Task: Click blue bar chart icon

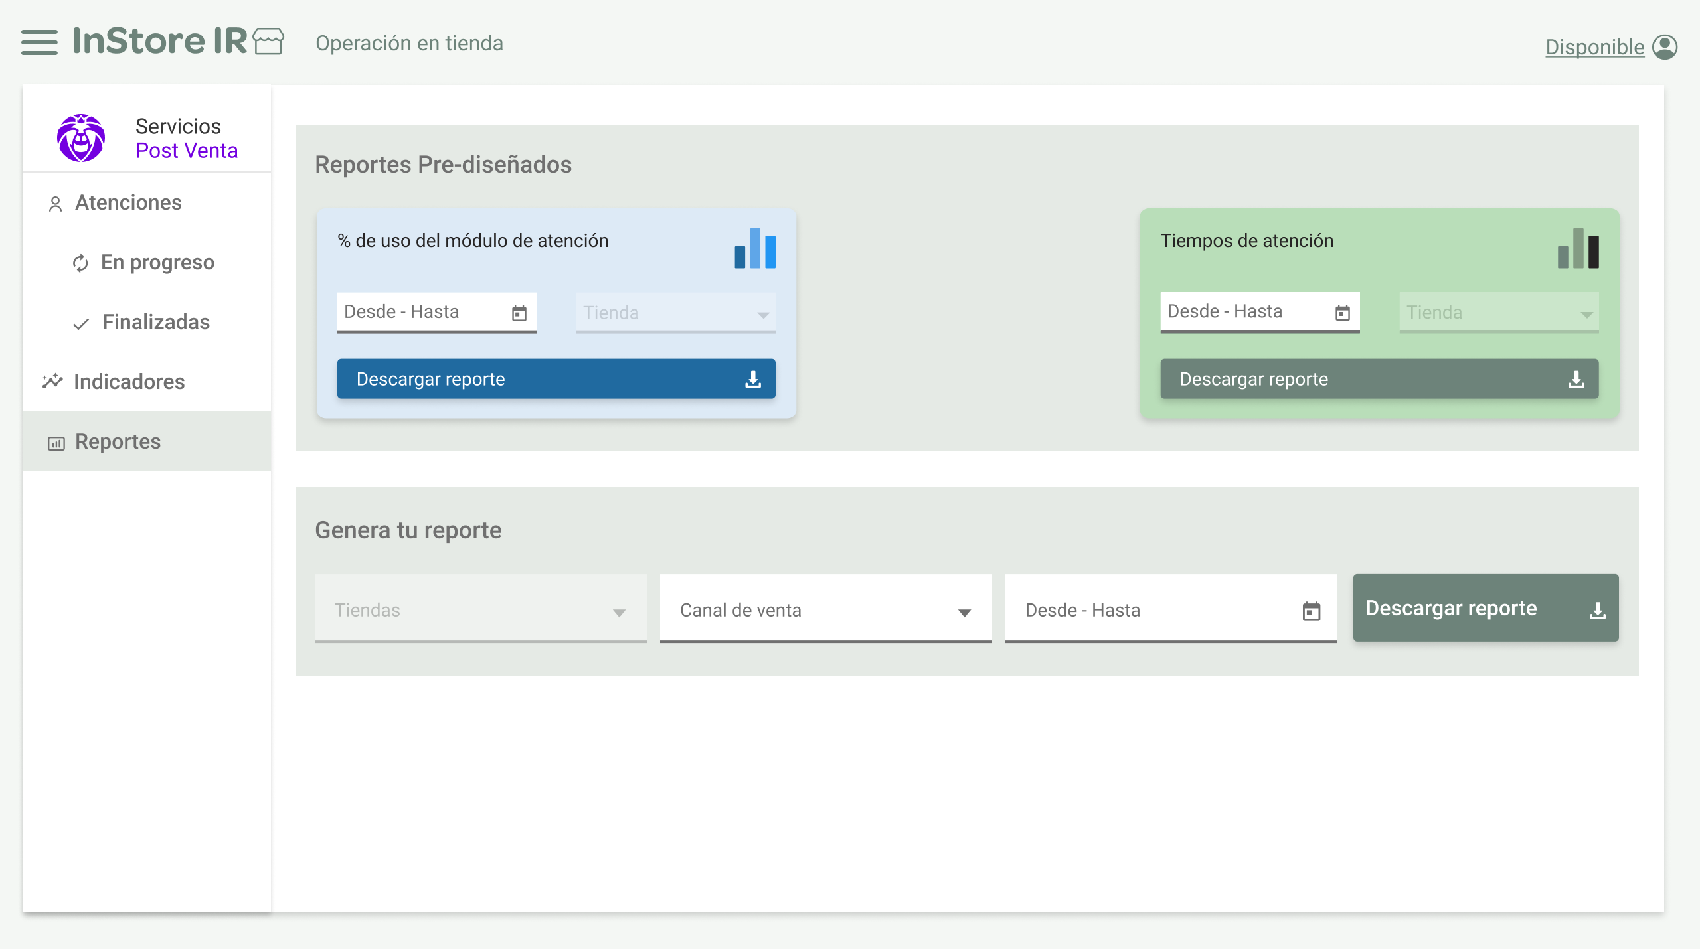Action: click(755, 248)
